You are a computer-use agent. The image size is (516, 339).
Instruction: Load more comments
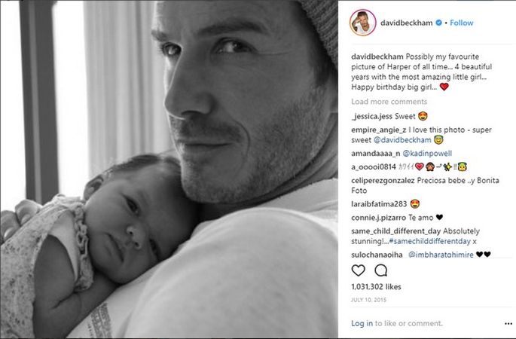click(x=389, y=102)
